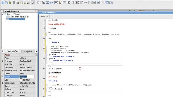Pick the TScrollBar palette component
Viewport: 173px width, 97px height.
point(86,2)
